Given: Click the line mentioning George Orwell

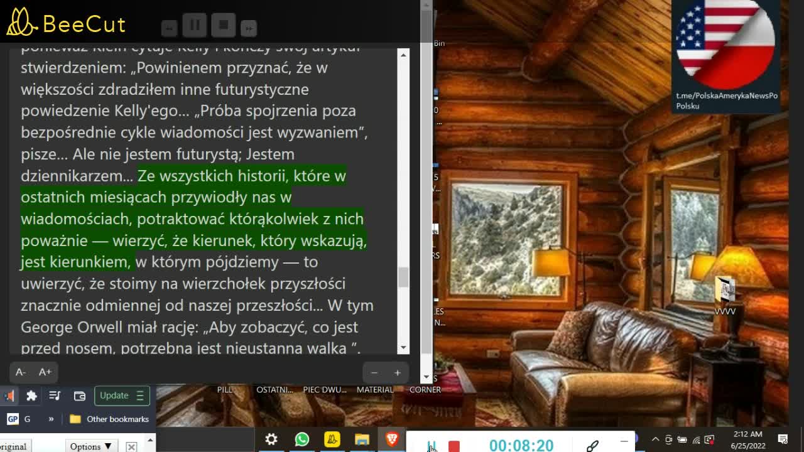Looking at the screenshot, I should pos(190,327).
